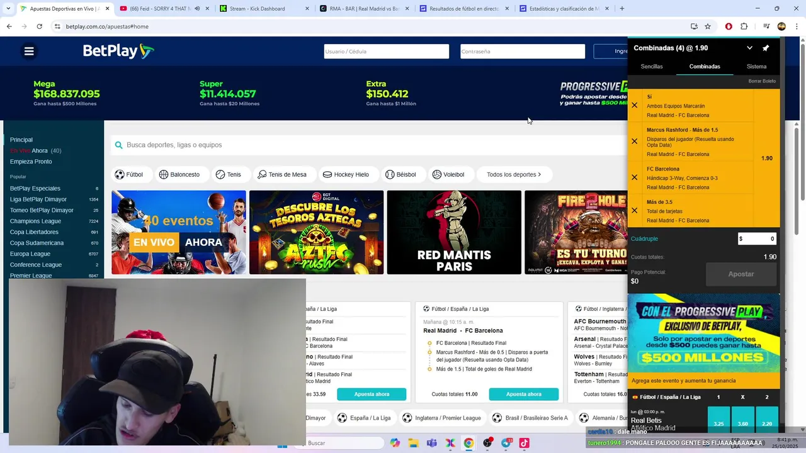Screen dimensions: 806x453
Task: Pick draw odds 3.60 Betis-Atlético
Action: pos(743,420)
